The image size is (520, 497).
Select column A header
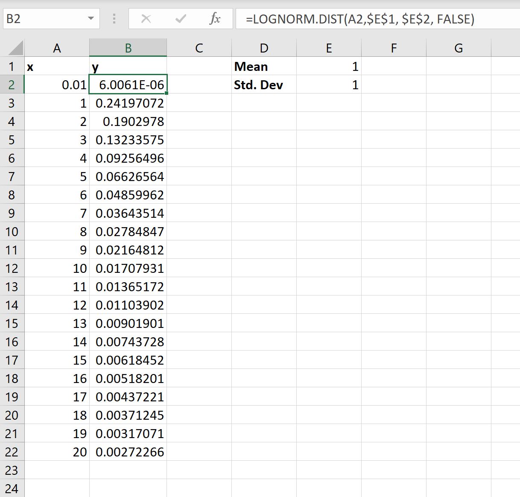[x=57, y=48]
